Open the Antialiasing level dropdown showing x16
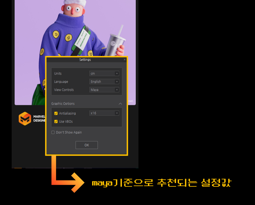This screenshot has width=255, height=205. [104, 113]
